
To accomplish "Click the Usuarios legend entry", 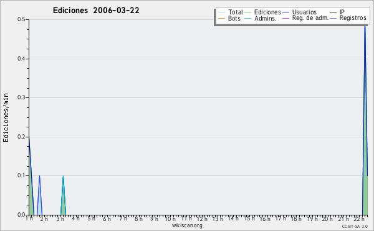I will [299, 12].
